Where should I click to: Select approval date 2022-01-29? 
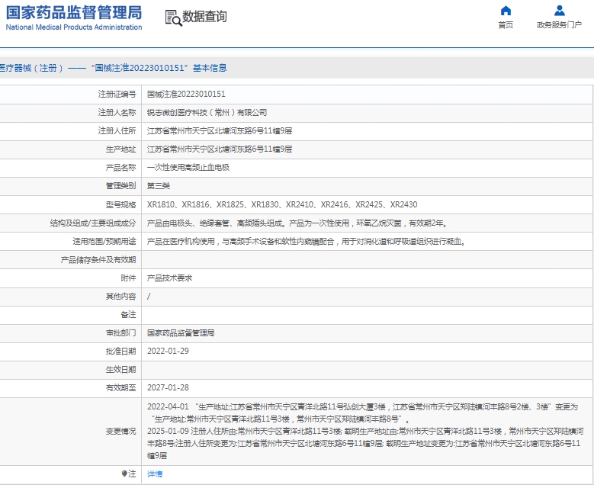tap(168, 351)
